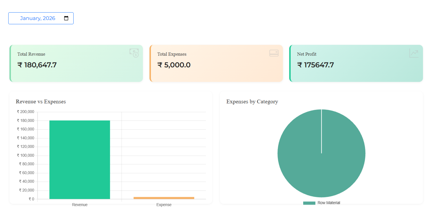Click the Expense axis label
The height and width of the screenshot is (214, 431).
click(x=164, y=205)
